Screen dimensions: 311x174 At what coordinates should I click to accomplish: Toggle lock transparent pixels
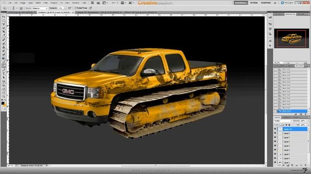click(x=280, y=125)
